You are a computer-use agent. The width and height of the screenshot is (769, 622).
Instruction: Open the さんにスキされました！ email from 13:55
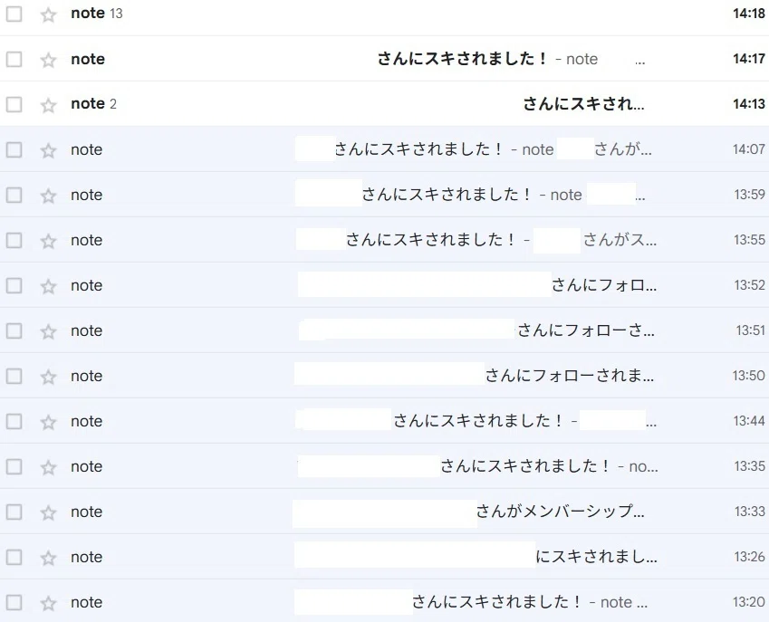pos(430,240)
